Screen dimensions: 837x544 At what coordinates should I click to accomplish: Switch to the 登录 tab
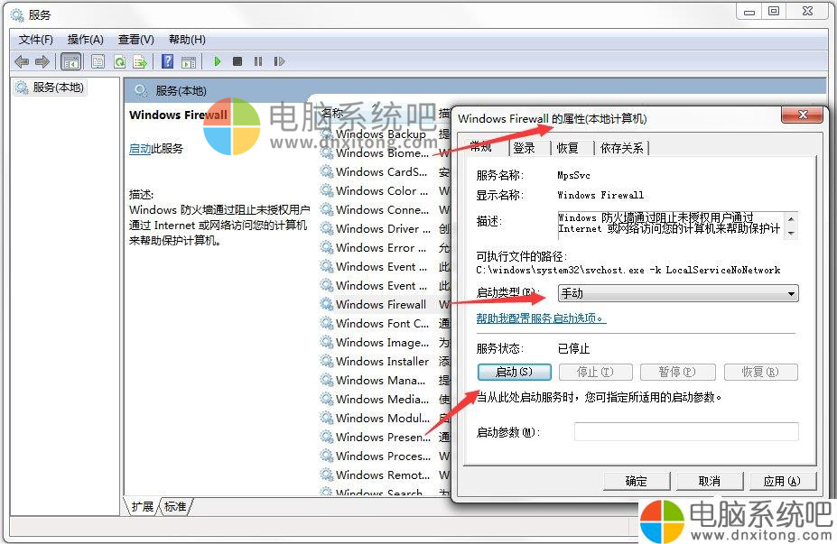[x=525, y=148]
